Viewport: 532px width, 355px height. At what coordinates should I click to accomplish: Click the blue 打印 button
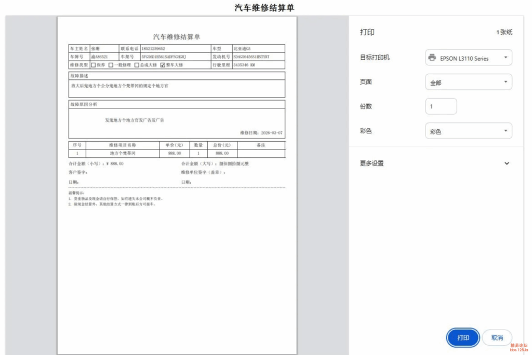pyautogui.click(x=462, y=337)
